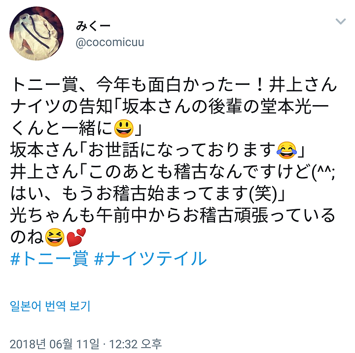Click the line 坂本さん「お世話になっております

(157, 150)
